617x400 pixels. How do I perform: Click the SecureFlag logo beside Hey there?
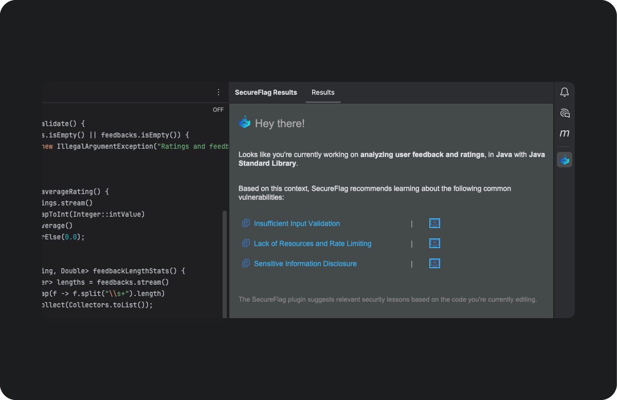pyautogui.click(x=245, y=123)
